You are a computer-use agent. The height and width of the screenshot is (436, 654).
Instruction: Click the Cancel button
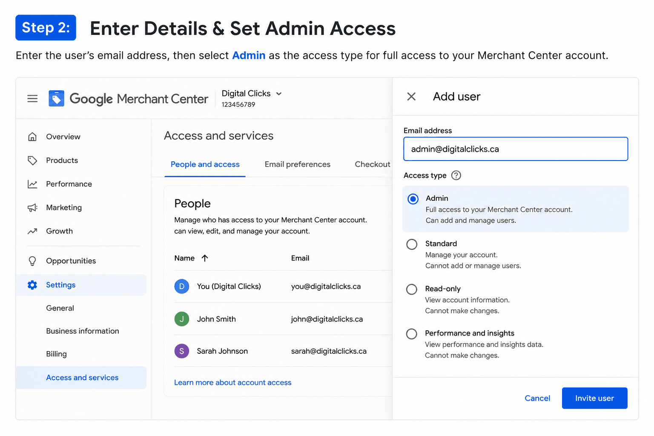pyautogui.click(x=537, y=398)
